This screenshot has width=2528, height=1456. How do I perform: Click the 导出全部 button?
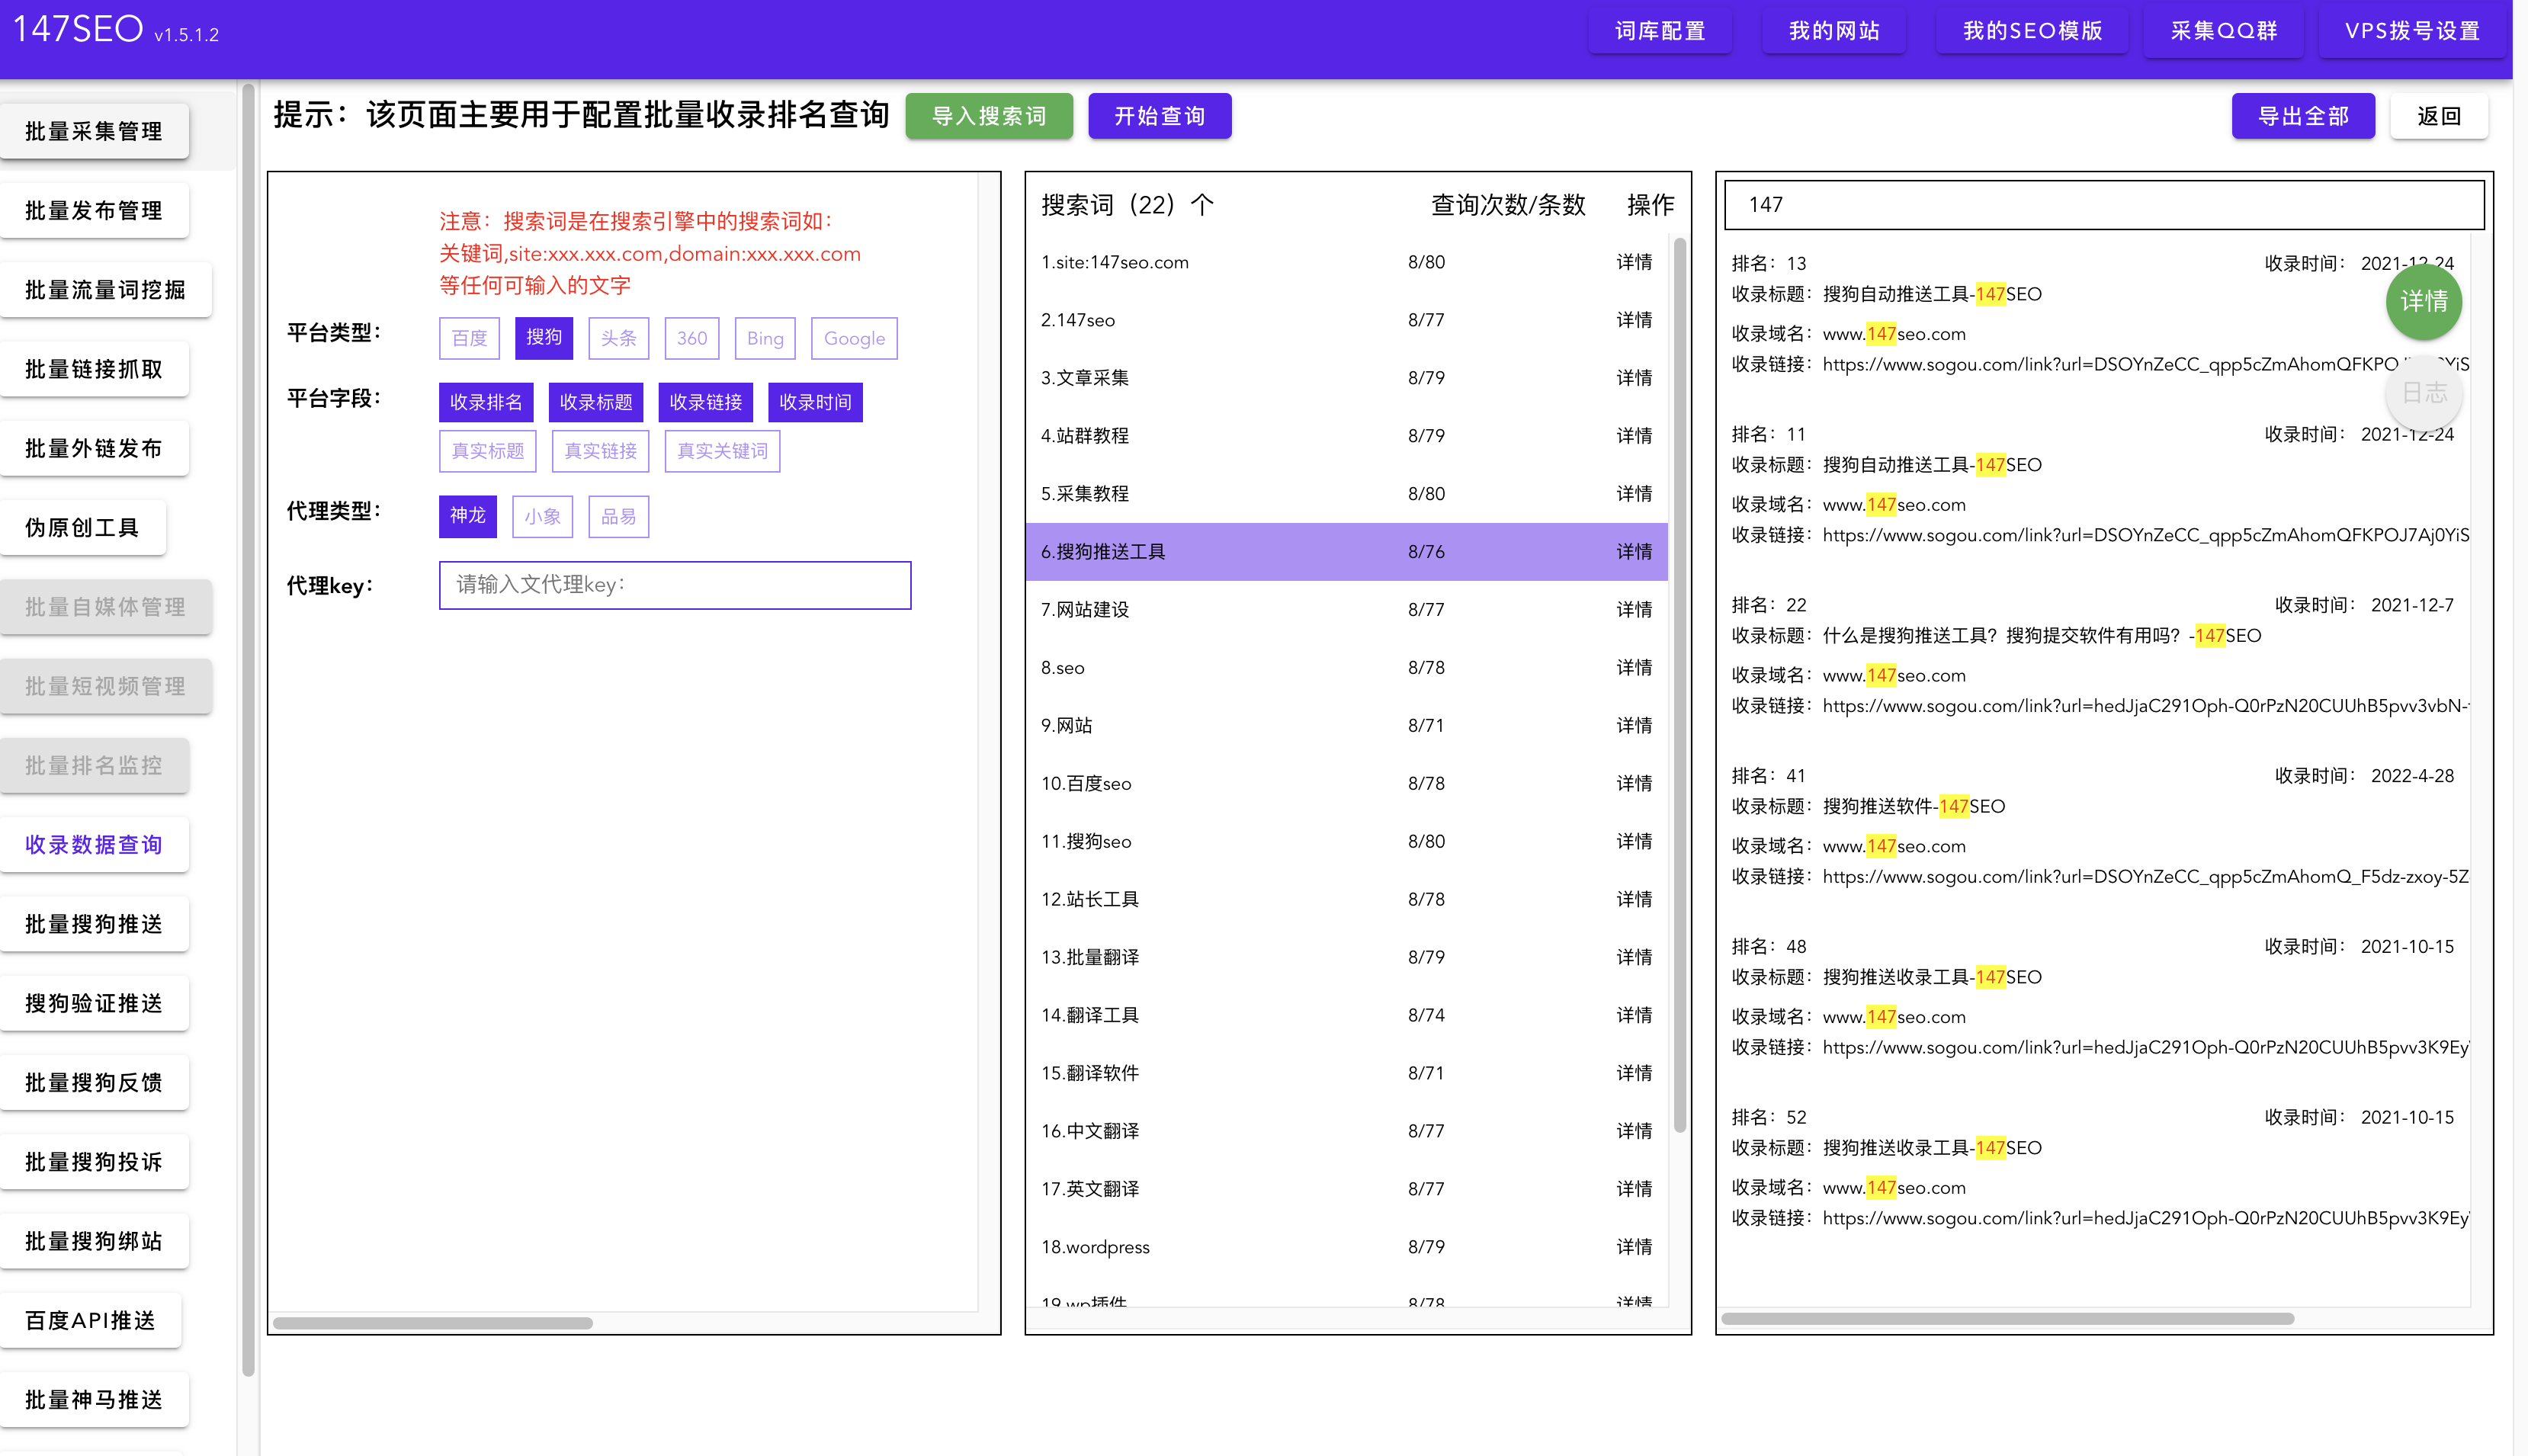[2303, 116]
